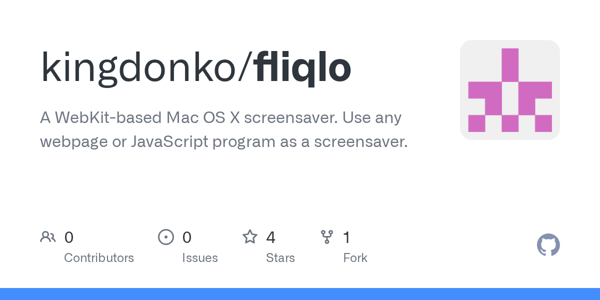Select the Stars label text
This screenshot has height=300, width=600.
click(280, 258)
